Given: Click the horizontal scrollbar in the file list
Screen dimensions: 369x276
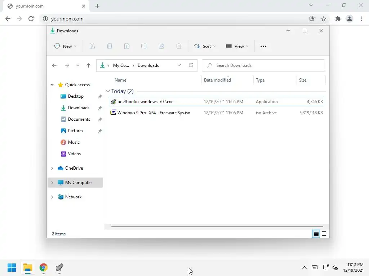Looking at the screenshot, I should [217, 227].
